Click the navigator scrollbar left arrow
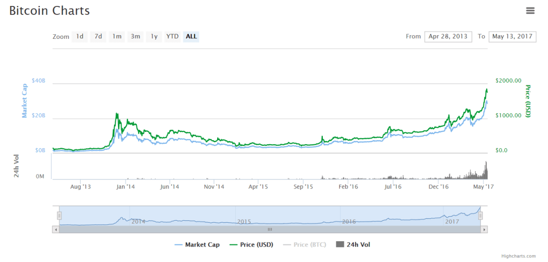548x262 pixels. 56,229
